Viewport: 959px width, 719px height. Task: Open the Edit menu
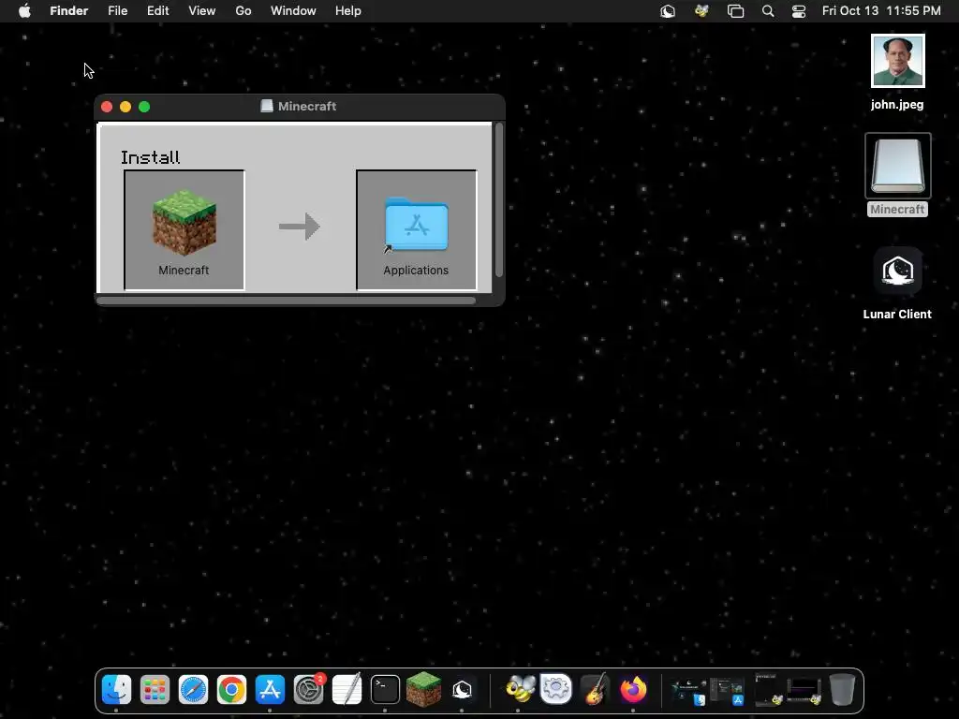click(157, 11)
